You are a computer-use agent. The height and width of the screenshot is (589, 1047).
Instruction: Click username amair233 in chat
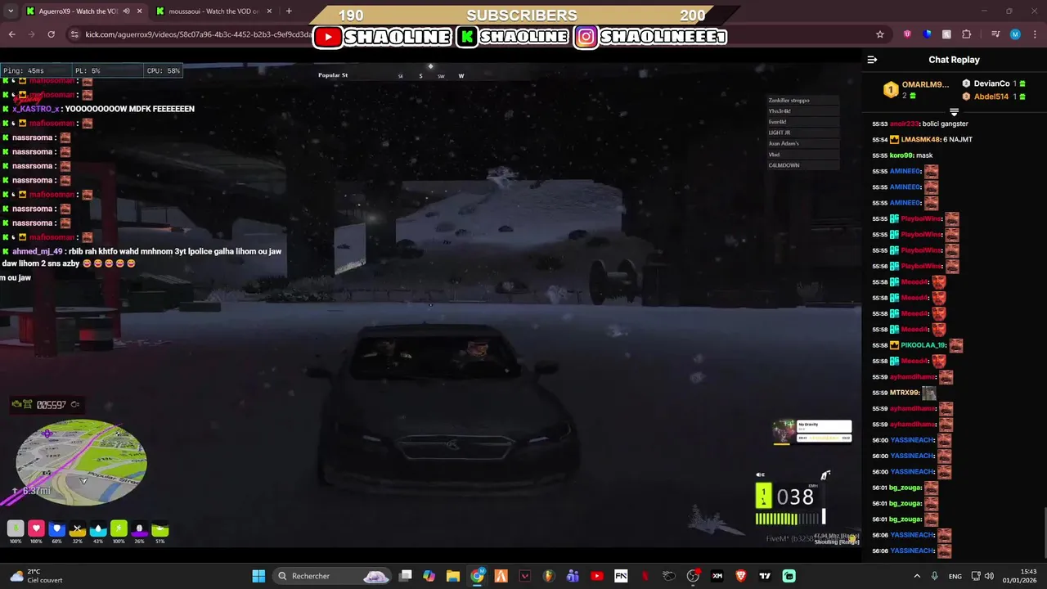pyautogui.click(x=904, y=124)
